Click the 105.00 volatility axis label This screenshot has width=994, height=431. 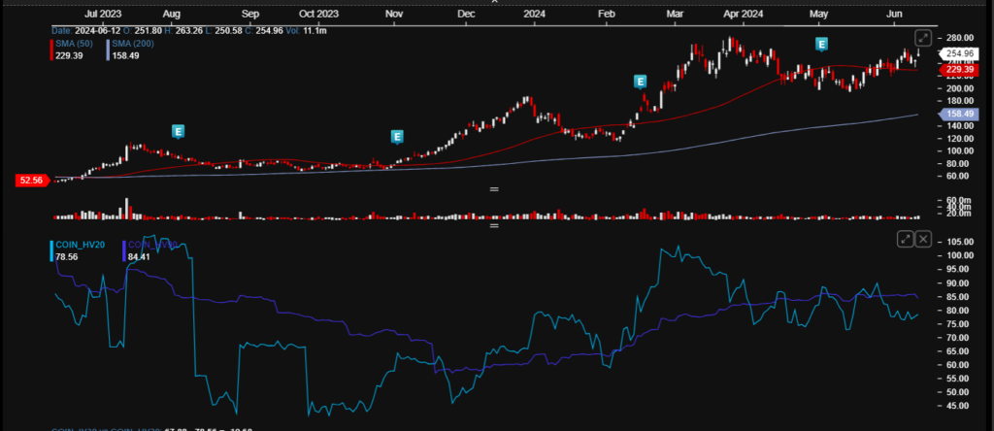[x=960, y=242]
